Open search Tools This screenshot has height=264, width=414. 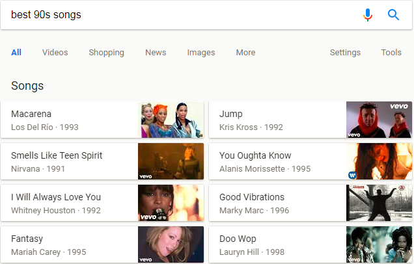coord(391,52)
